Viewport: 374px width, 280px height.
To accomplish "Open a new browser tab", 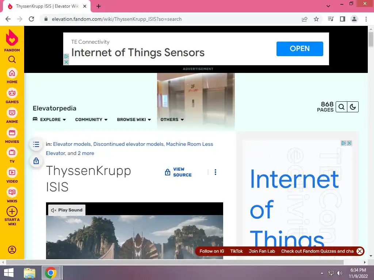I will point(99,6).
